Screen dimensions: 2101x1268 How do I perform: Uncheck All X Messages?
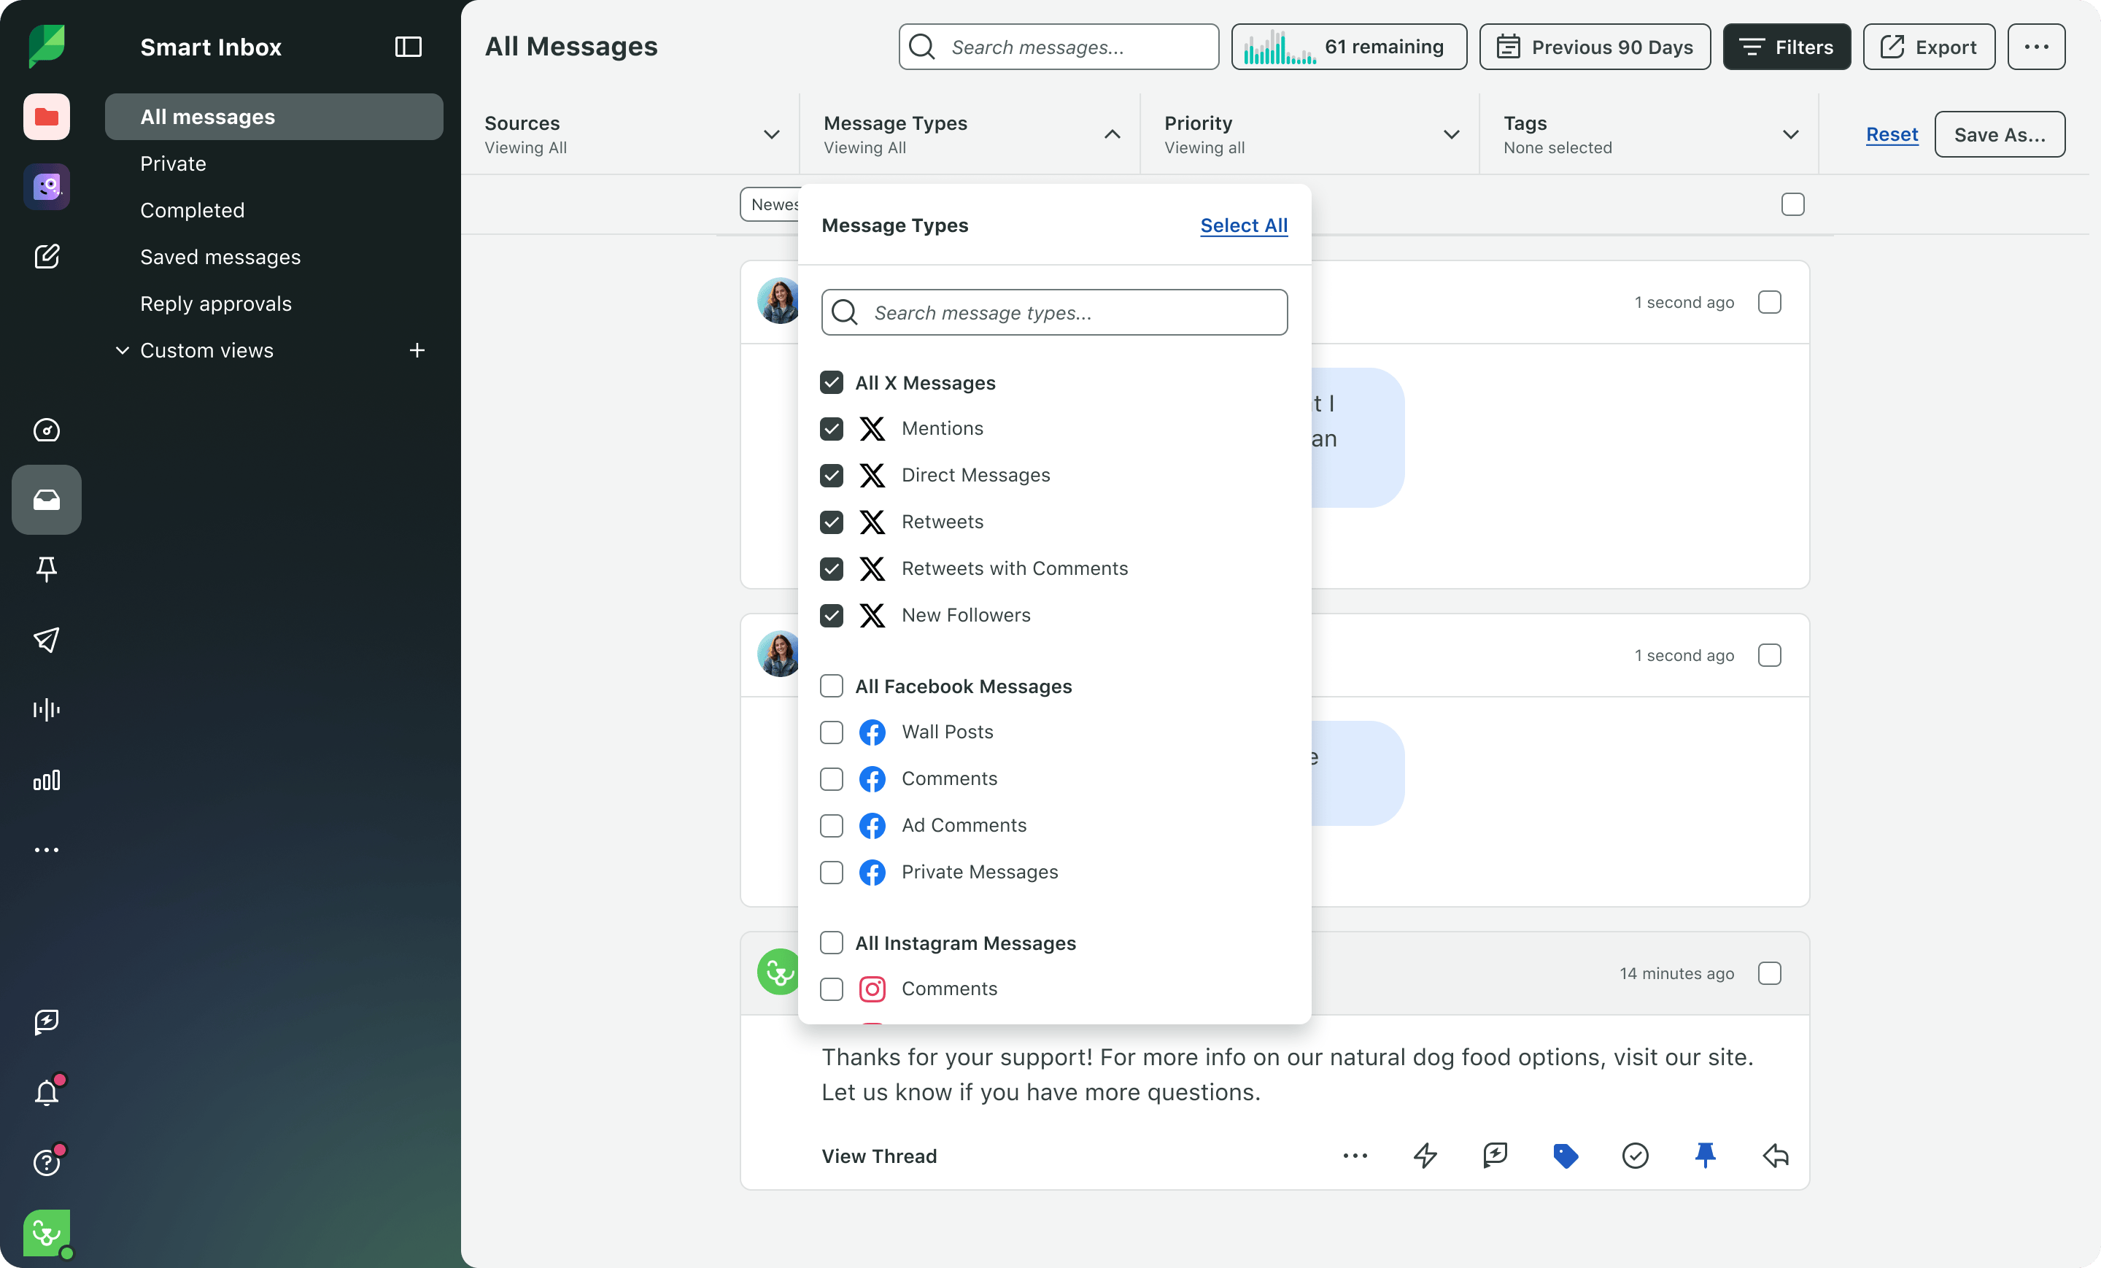point(832,383)
